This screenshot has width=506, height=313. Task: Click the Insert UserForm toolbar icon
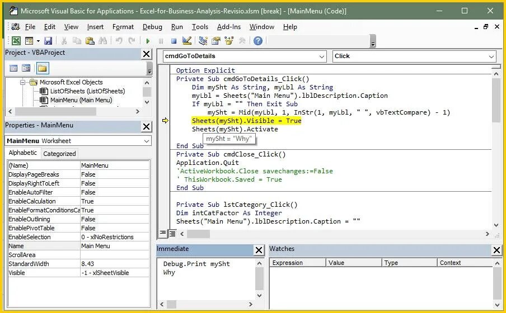(29, 41)
